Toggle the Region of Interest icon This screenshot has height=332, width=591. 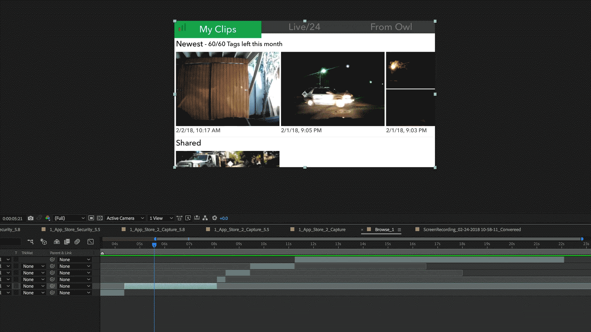coord(91,218)
